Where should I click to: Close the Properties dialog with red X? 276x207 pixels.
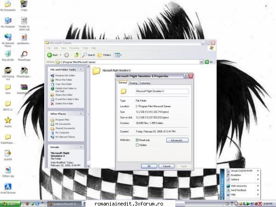coord(191,76)
